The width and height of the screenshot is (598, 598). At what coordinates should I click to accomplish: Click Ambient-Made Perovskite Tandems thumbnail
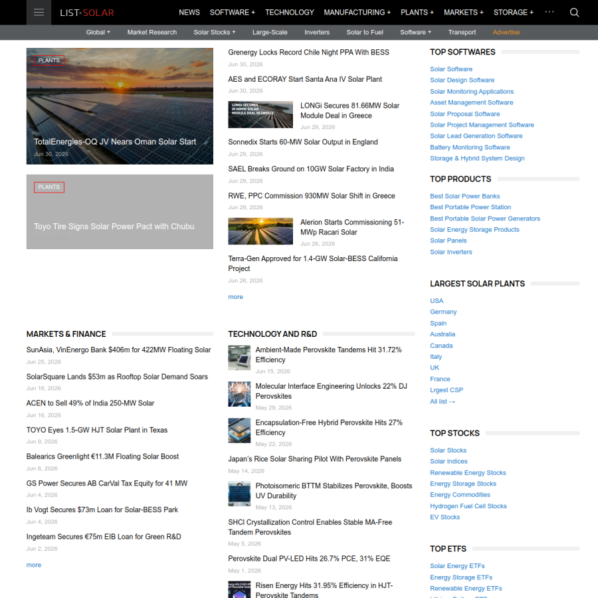tap(239, 357)
